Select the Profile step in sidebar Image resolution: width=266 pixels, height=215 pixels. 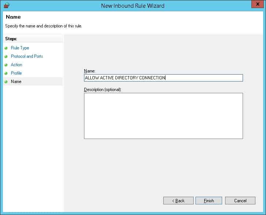(x=16, y=73)
